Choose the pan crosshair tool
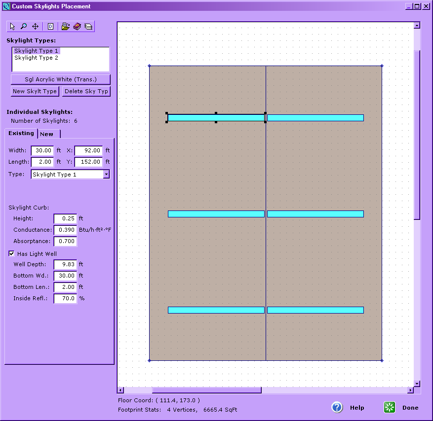 pos(35,27)
